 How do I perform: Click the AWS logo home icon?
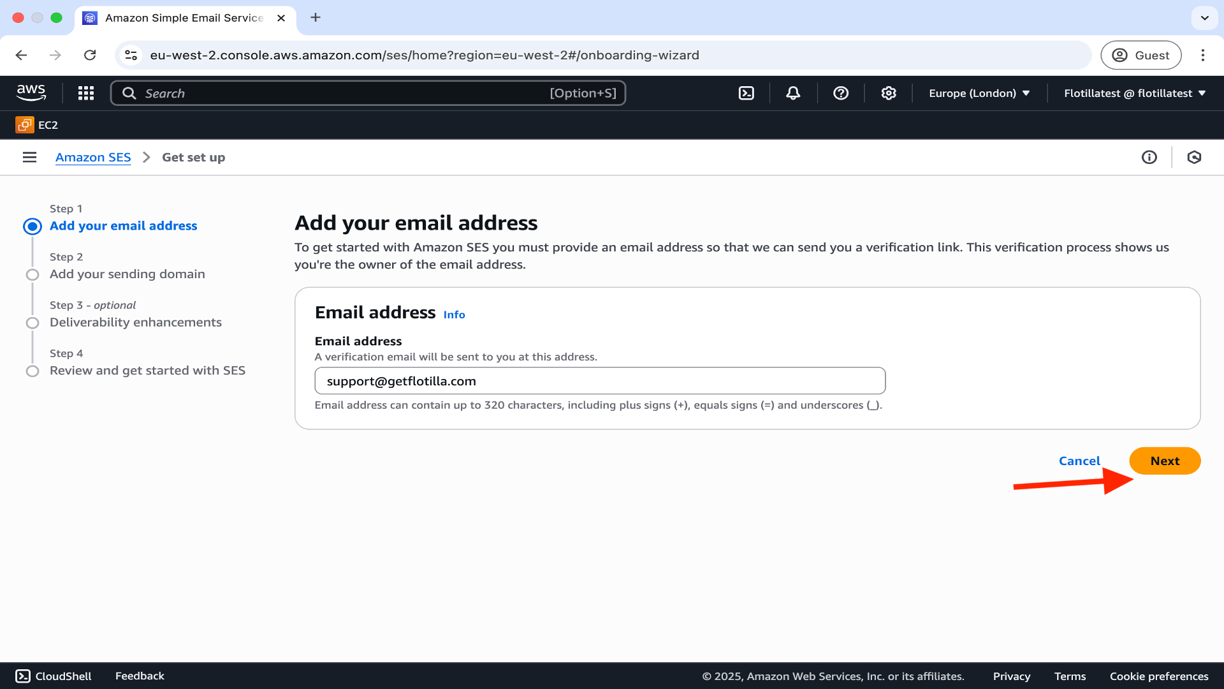pos(31,93)
